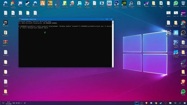Viewport: 187px width, 105px height.
Task: Click the Rocket League desktop shortcut
Action: (x=176, y=44)
